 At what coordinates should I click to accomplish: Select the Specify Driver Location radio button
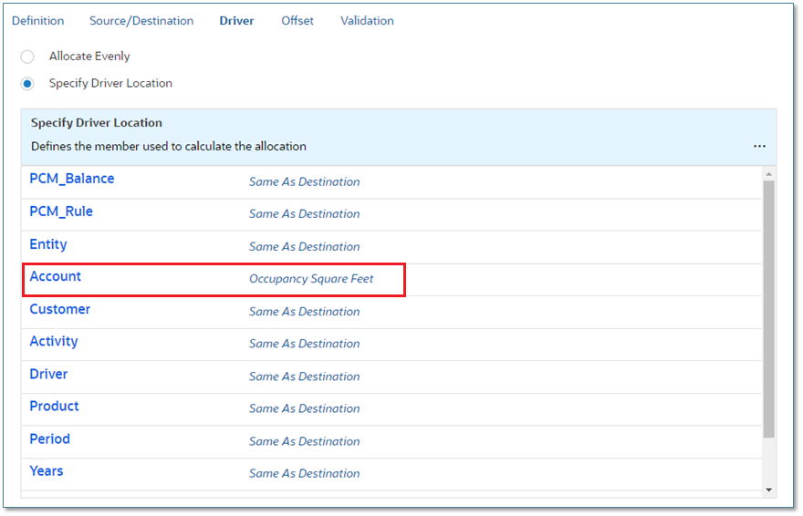[27, 83]
